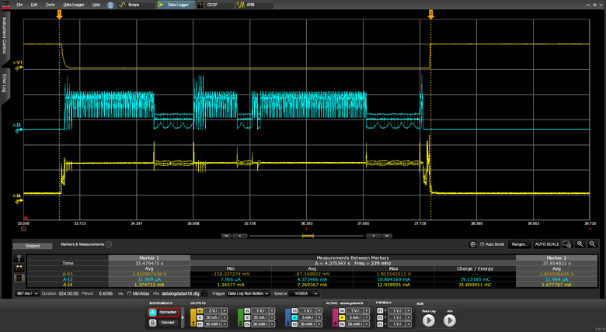Click the file browse ellipsis button
This screenshot has width=606, height=332.
(205, 293)
